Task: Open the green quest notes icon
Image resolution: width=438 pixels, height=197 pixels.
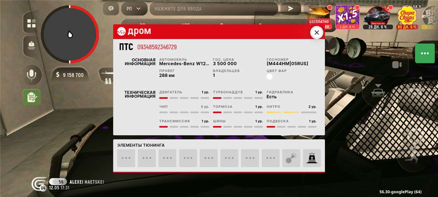Action: [x=31, y=97]
